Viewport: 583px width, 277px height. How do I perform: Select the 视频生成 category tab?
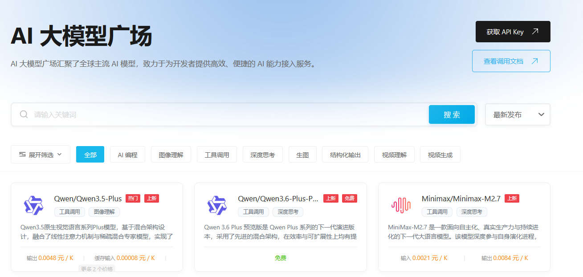click(x=440, y=155)
